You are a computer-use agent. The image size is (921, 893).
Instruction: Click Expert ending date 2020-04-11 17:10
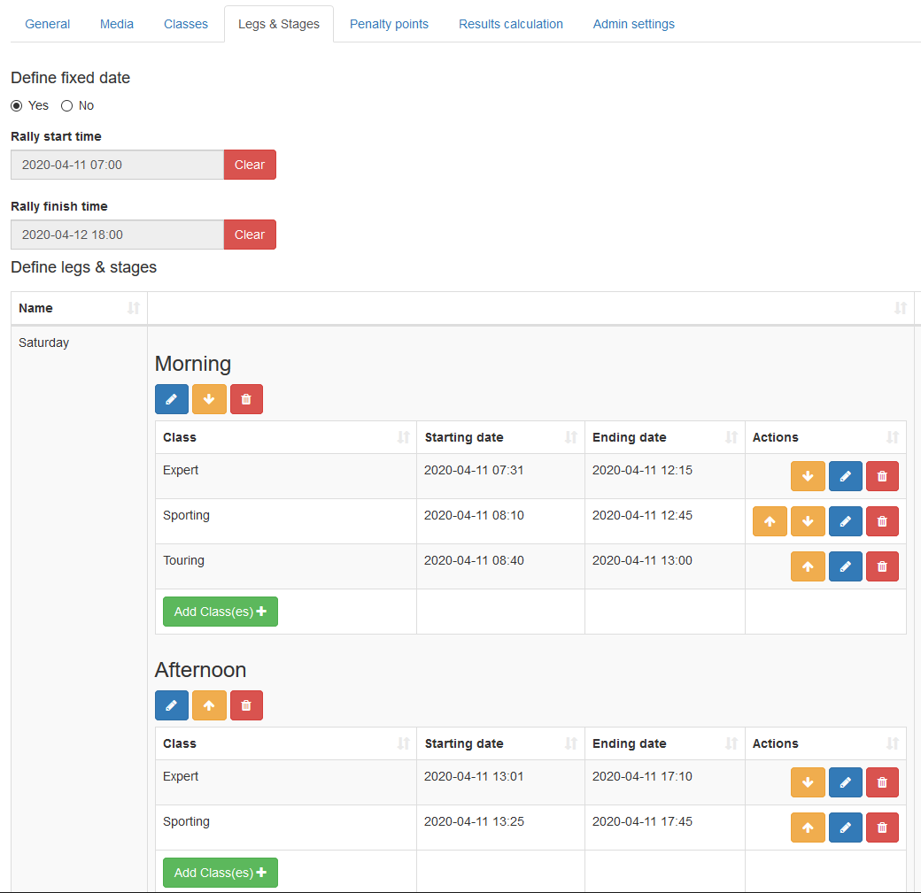click(642, 777)
